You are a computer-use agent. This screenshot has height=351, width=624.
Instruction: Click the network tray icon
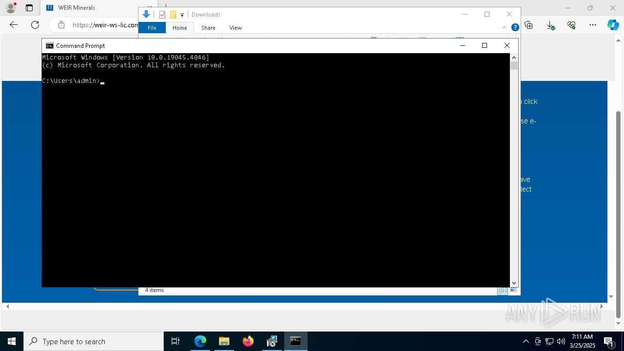(x=549, y=341)
